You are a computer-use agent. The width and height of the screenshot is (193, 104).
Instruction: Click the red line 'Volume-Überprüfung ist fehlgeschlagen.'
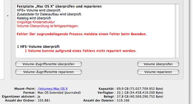(x=48, y=26)
